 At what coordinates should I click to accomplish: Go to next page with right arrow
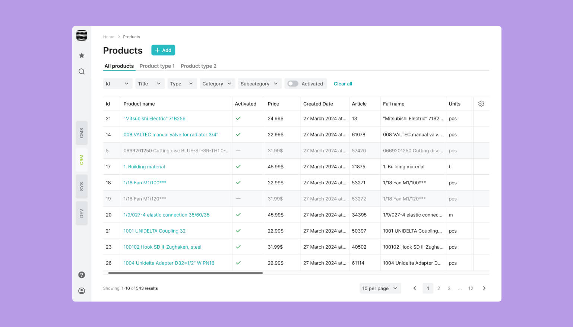tap(484, 288)
